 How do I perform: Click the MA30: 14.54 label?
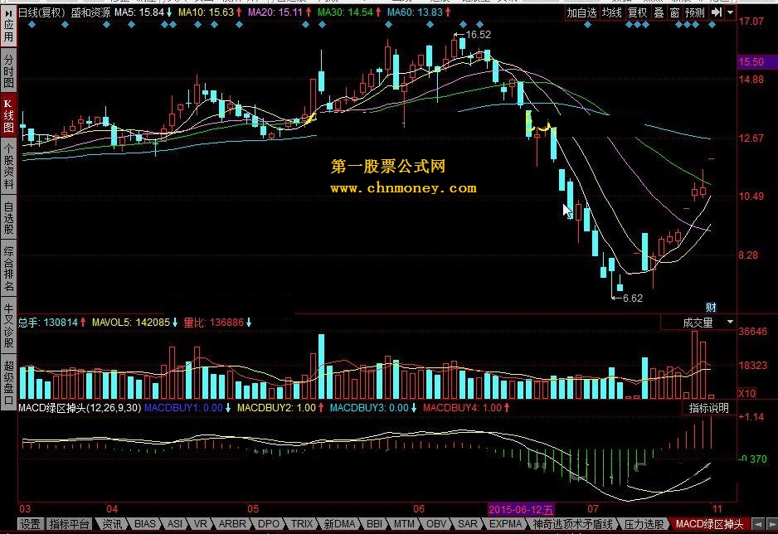[345, 12]
